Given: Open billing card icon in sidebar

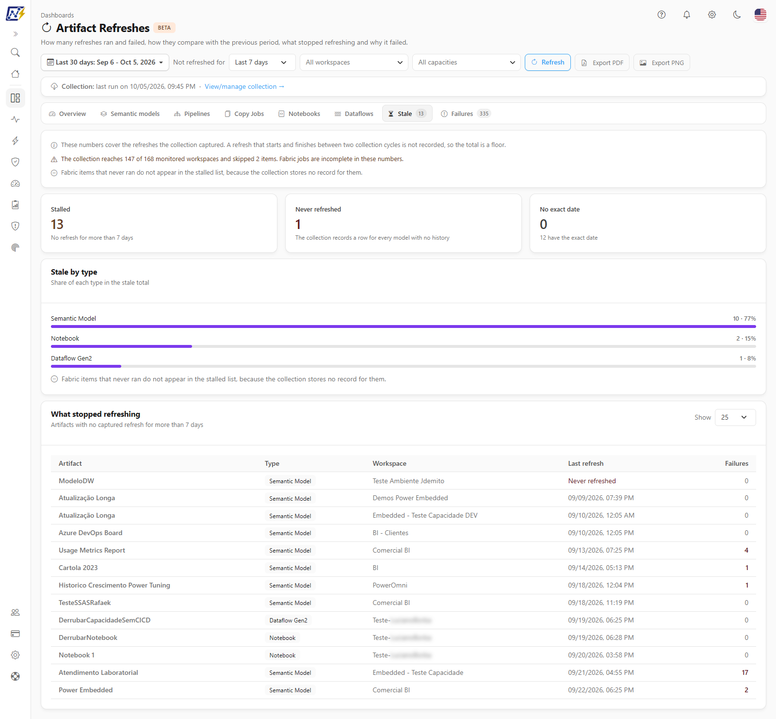Looking at the screenshot, I should [16, 634].
